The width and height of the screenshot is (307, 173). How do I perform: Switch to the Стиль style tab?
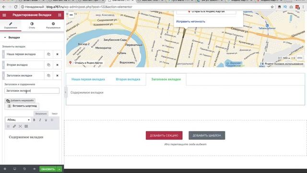32,25
